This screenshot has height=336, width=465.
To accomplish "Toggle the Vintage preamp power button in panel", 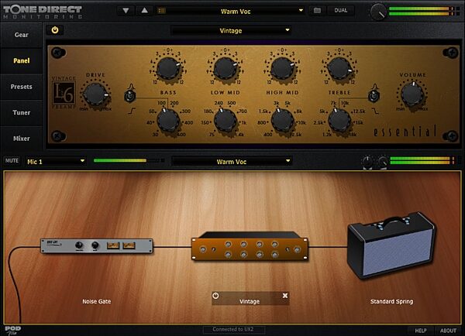I will [x=55, y=30].
